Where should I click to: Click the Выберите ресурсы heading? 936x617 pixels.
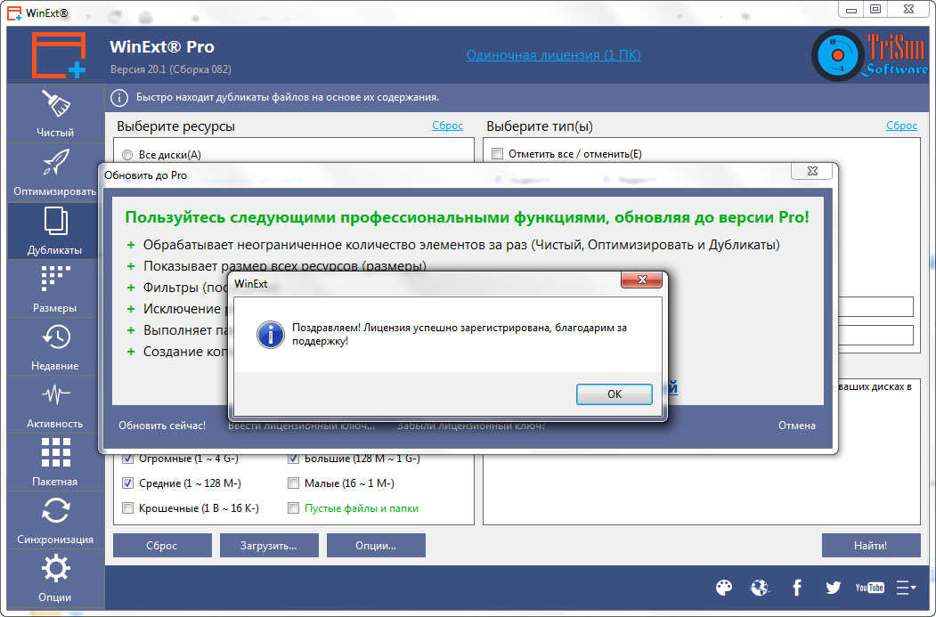pos(176,126)
